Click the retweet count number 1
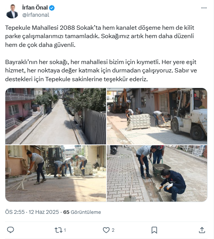Viewport: 214px width, 239px height. [65, 230]
